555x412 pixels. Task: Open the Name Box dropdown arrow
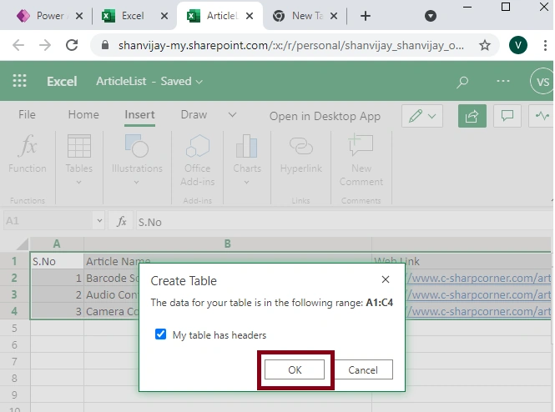(99, 221)
